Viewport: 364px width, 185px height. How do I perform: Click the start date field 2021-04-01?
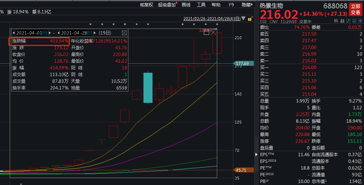[29, 33]
